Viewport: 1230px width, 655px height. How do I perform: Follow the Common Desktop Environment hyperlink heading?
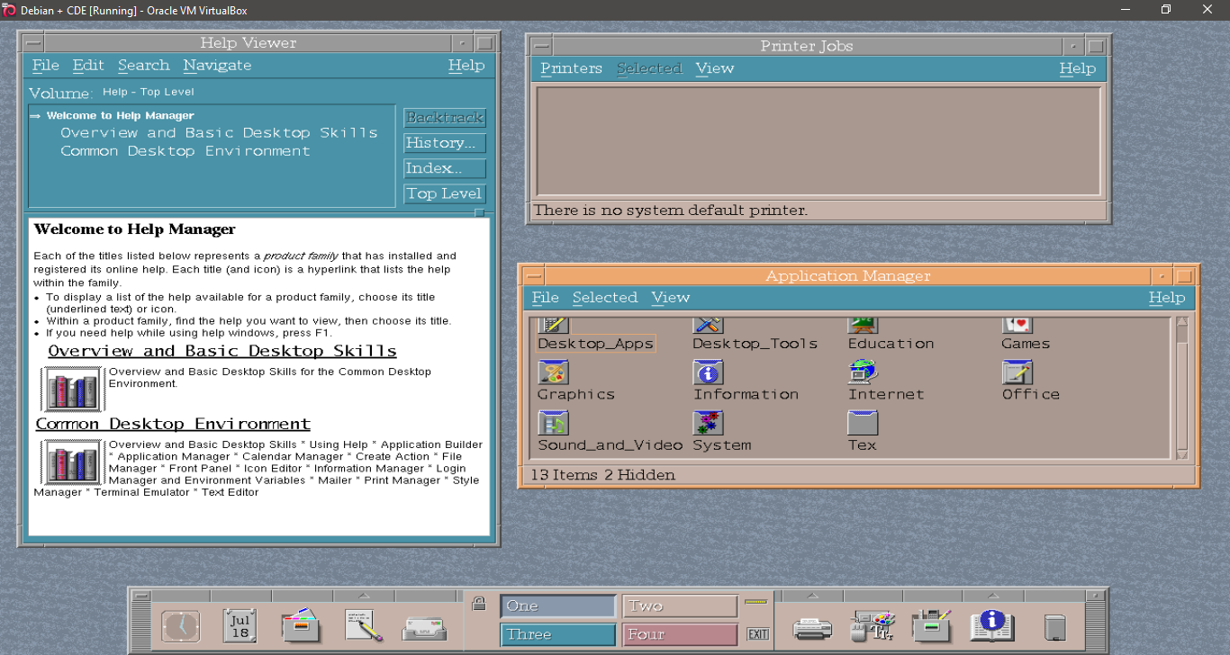(x=173, y=424)
